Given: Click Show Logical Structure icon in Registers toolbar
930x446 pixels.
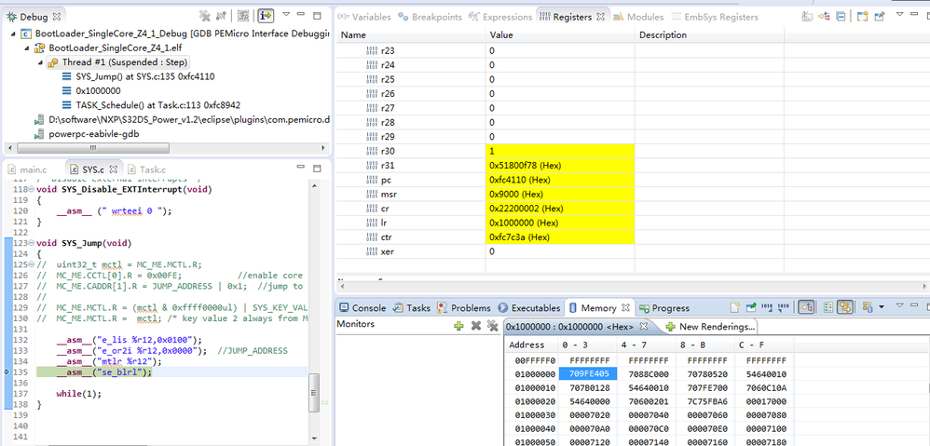Looking at the screenshot, I should [824, 17].
